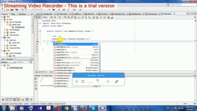Click Comment icon in editor toolbar
197x111 pixels.
[109, 17]
